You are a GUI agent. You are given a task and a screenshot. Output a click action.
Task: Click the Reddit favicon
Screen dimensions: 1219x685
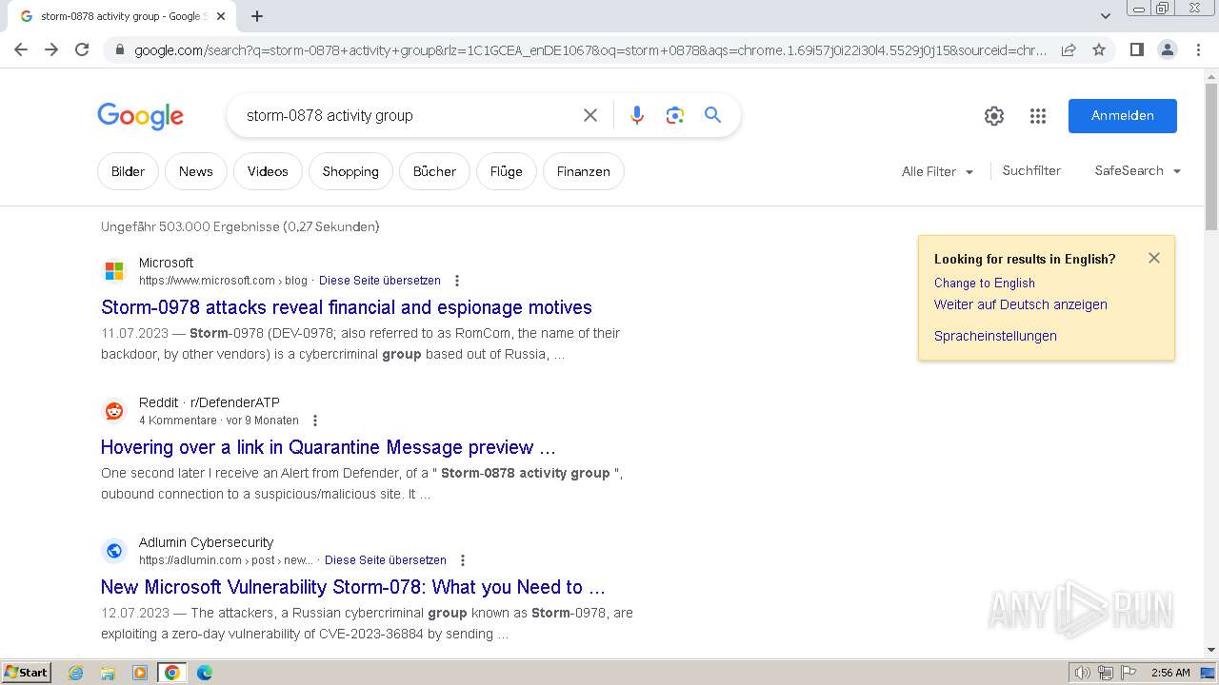tap(114, 411)
